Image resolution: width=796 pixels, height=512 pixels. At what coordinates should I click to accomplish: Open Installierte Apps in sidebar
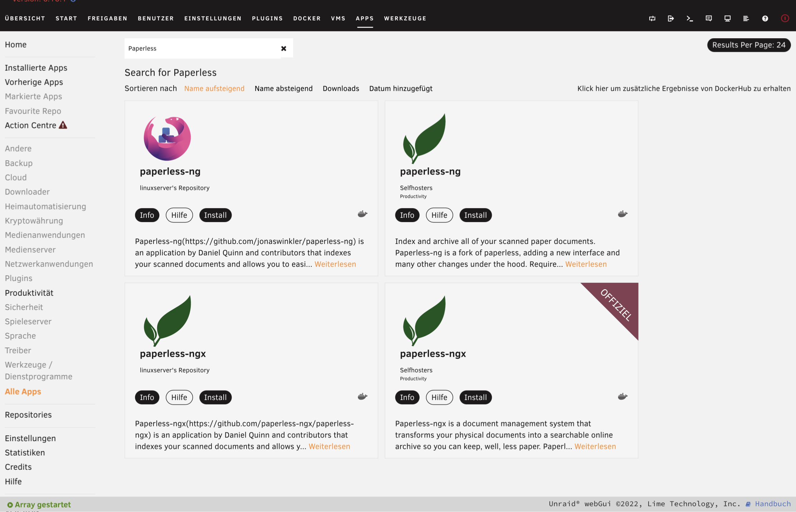click(36, 68)
